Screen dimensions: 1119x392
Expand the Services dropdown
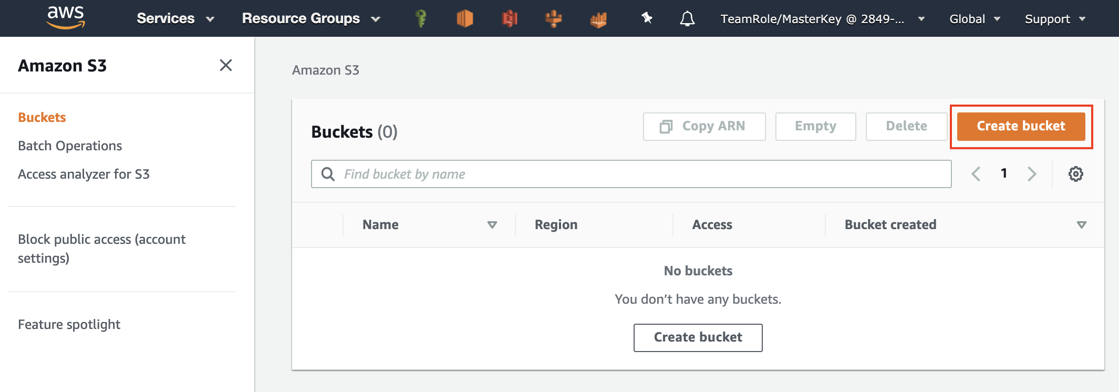[x=175, y=19]
